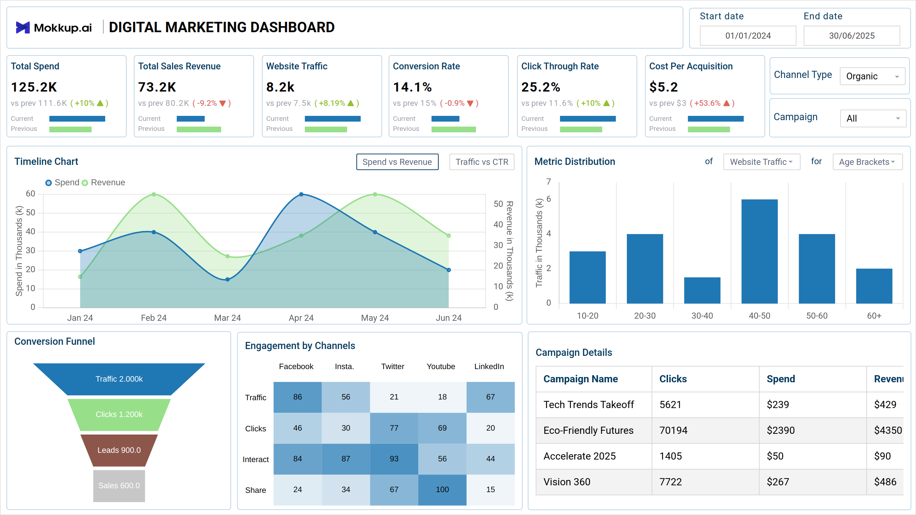Click the Feb 24 Revenue data point

(154, 195)
